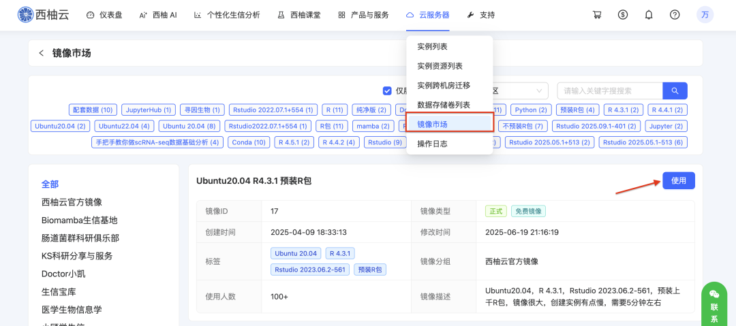Filter by tag R 4.5.1 (2)
Viewport: 736px width, 326px height.
tap(294, 142)
